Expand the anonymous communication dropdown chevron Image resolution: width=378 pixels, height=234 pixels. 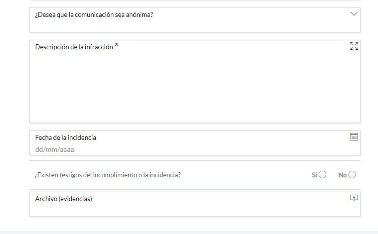[x=354, y=14]
